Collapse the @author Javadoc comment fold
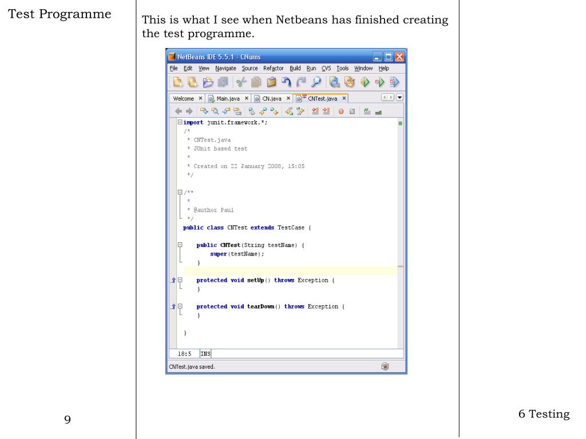This screenshot has height=439, width=586. pos(180,192)
